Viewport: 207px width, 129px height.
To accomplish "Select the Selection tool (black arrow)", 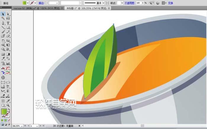I will point(3,14).
